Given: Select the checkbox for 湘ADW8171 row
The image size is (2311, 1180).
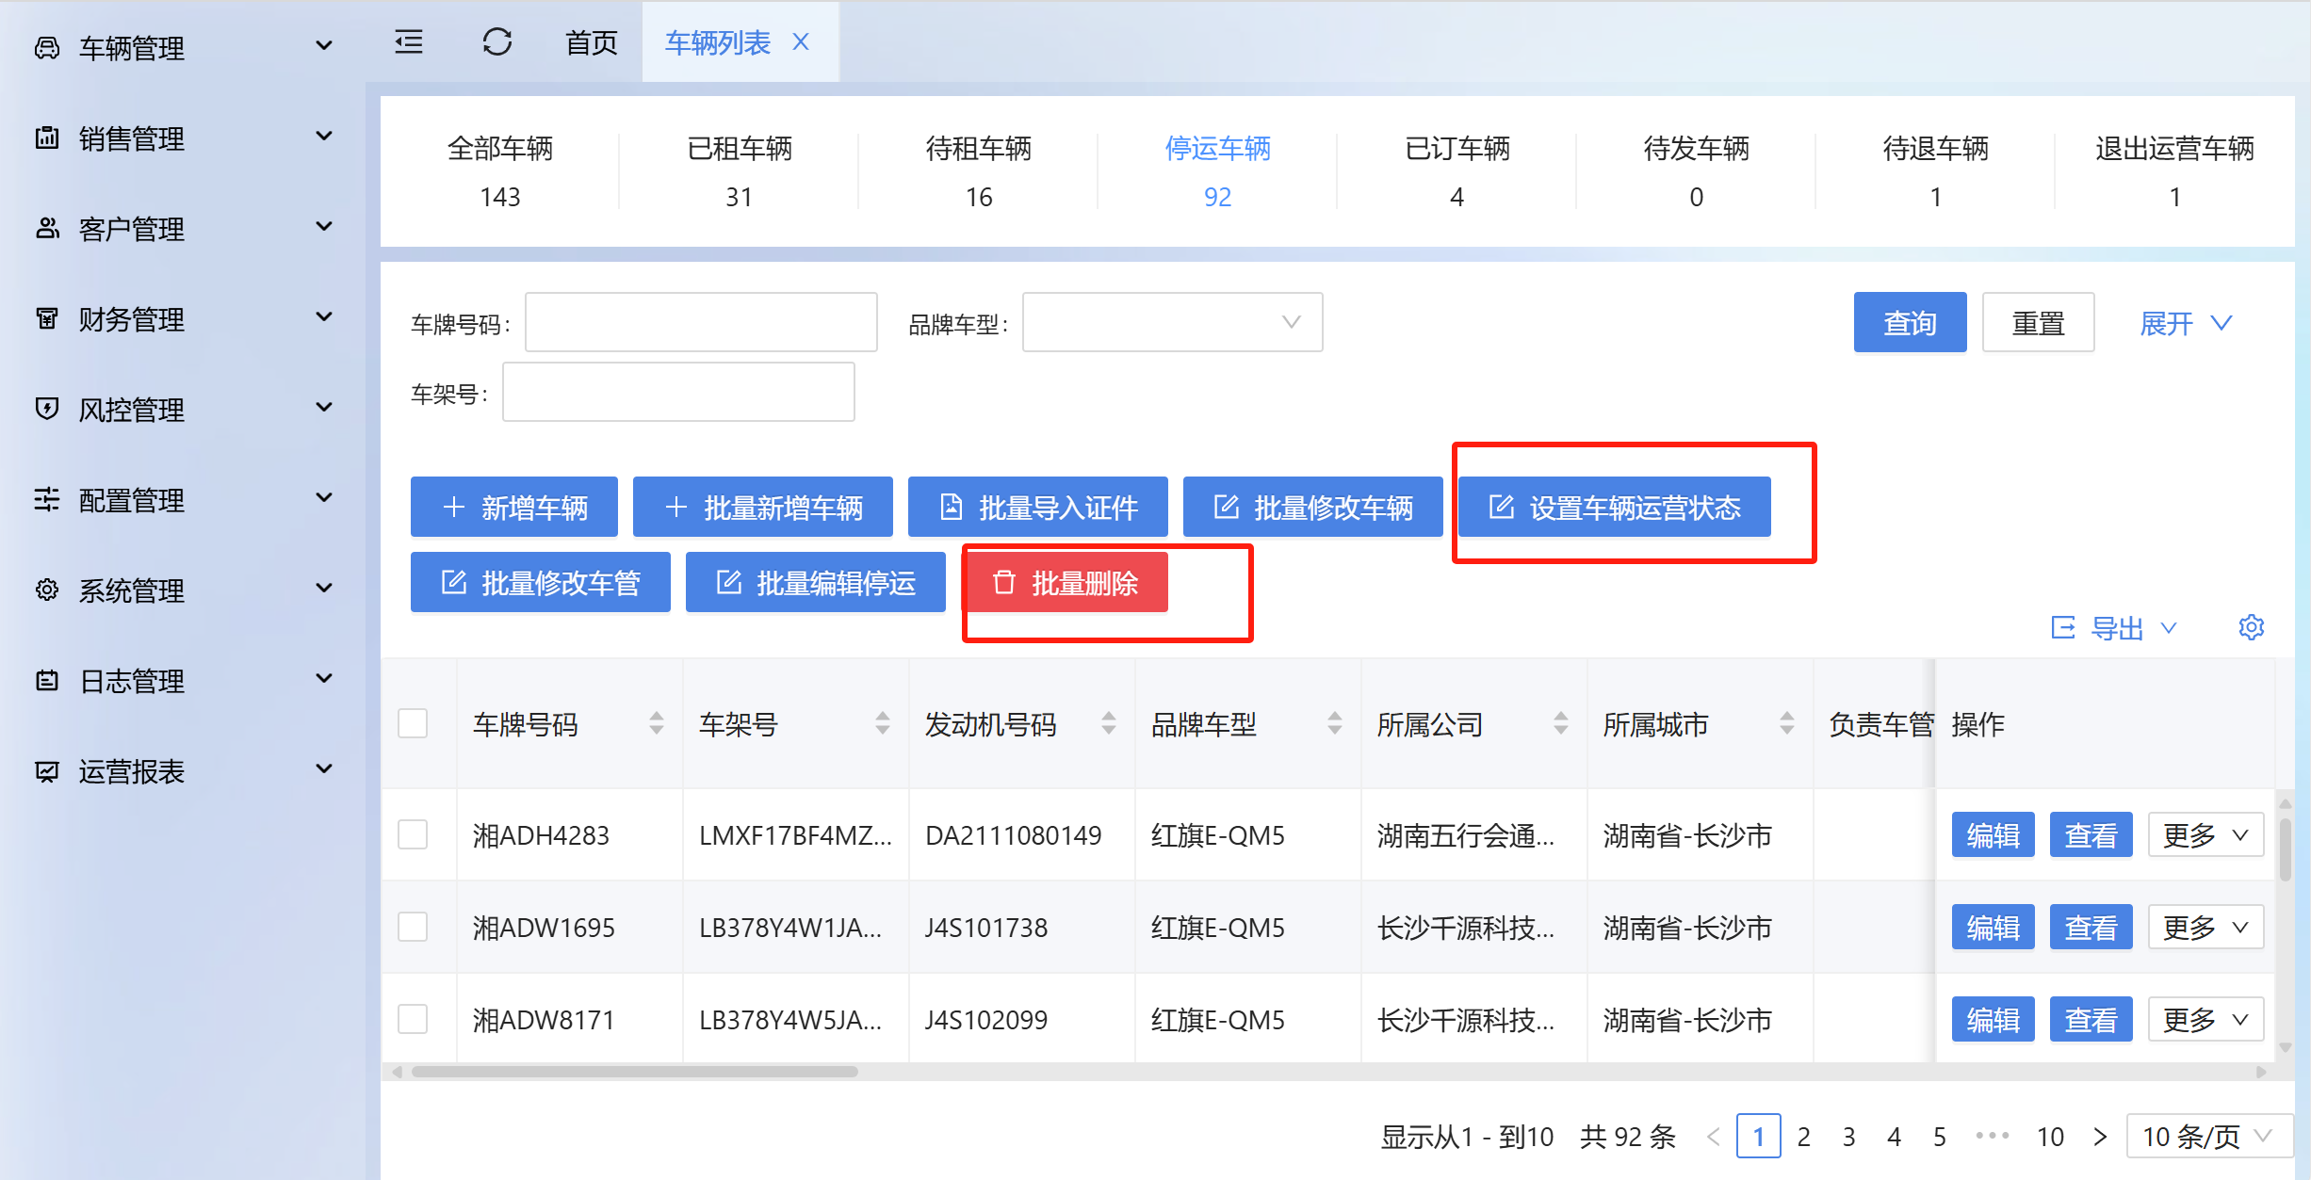Looking at the screenshot, I should [413, 1019].
